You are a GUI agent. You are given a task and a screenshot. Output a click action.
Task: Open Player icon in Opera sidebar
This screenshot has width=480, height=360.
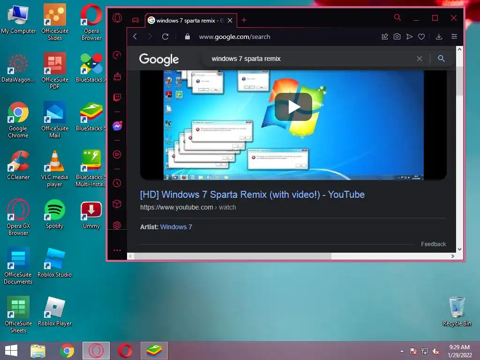(x=117, y=154)
